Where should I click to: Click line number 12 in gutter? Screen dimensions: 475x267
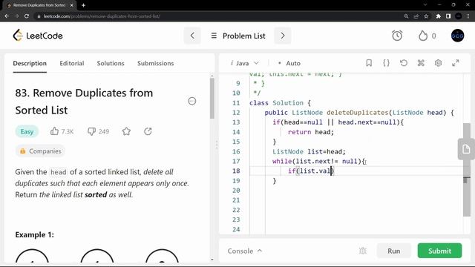pyautogui.click(x=236, y=113)
